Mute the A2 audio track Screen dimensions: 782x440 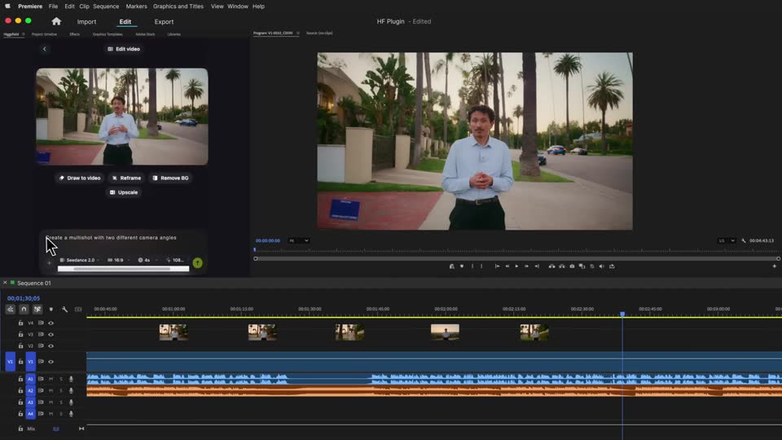[51, 390]
